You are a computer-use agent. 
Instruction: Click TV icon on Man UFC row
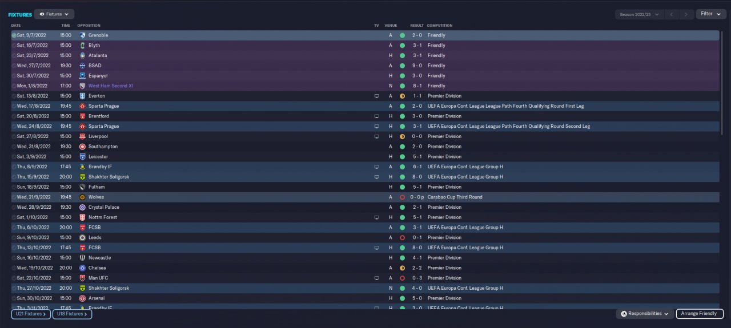(x=376, y=278)
